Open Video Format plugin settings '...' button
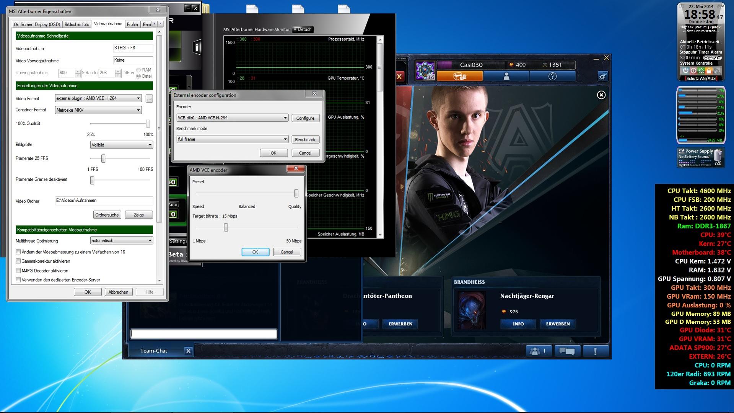The image size is (734, 413). coord(149,99)
